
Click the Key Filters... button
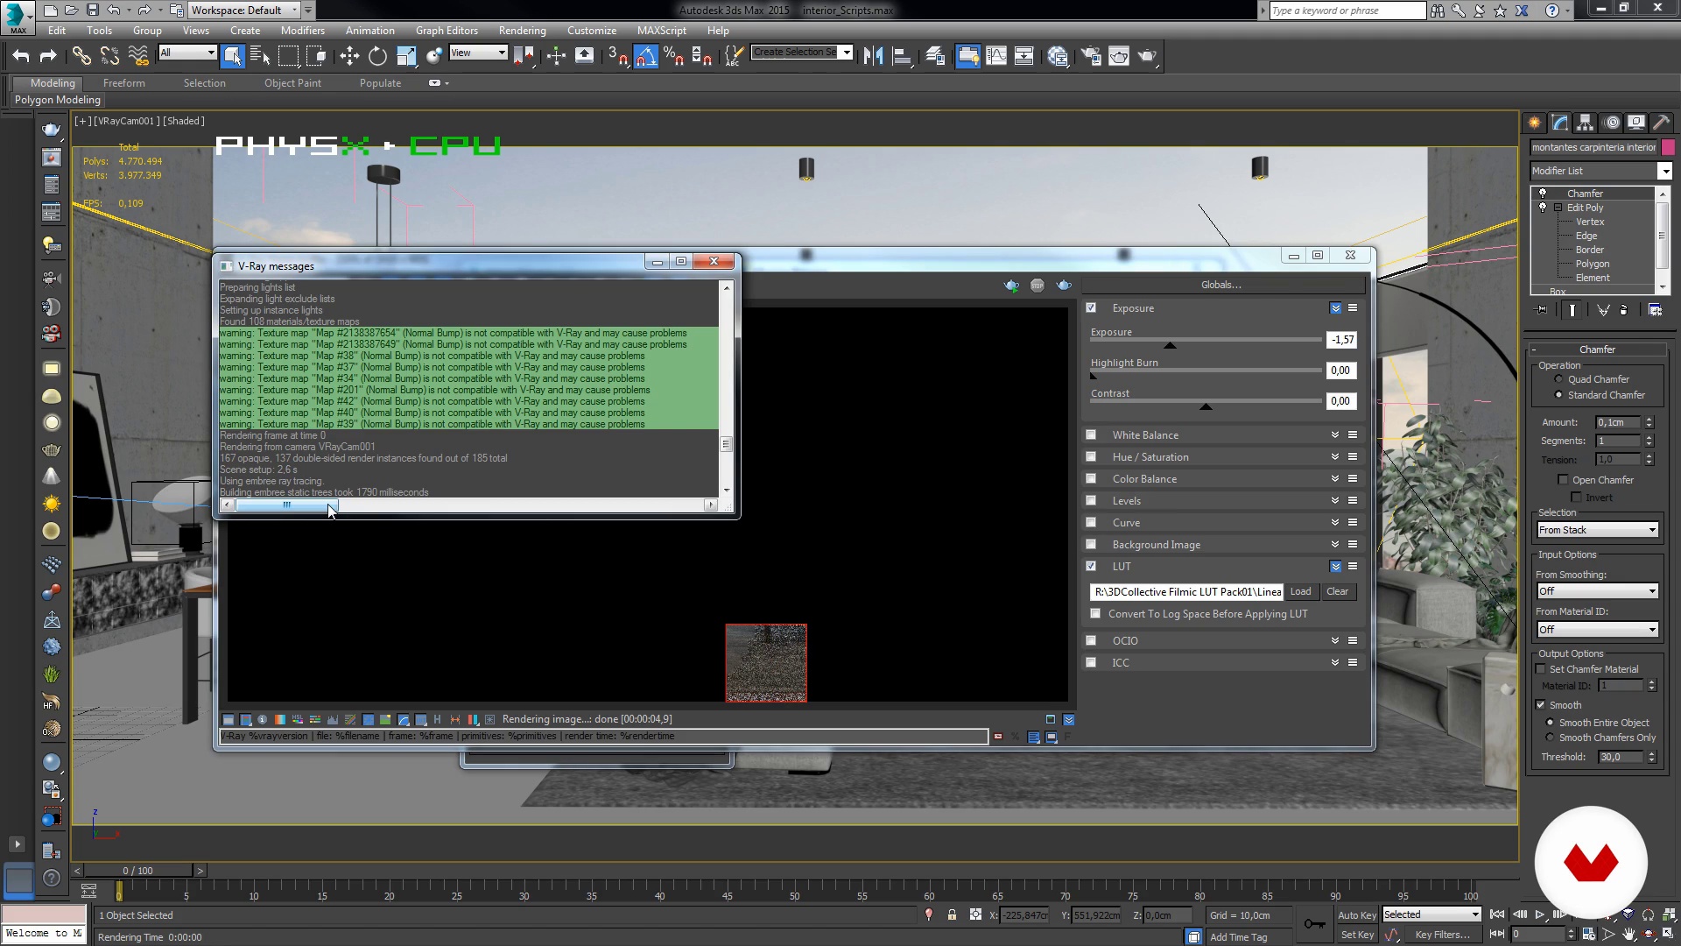coord(1442,935)
